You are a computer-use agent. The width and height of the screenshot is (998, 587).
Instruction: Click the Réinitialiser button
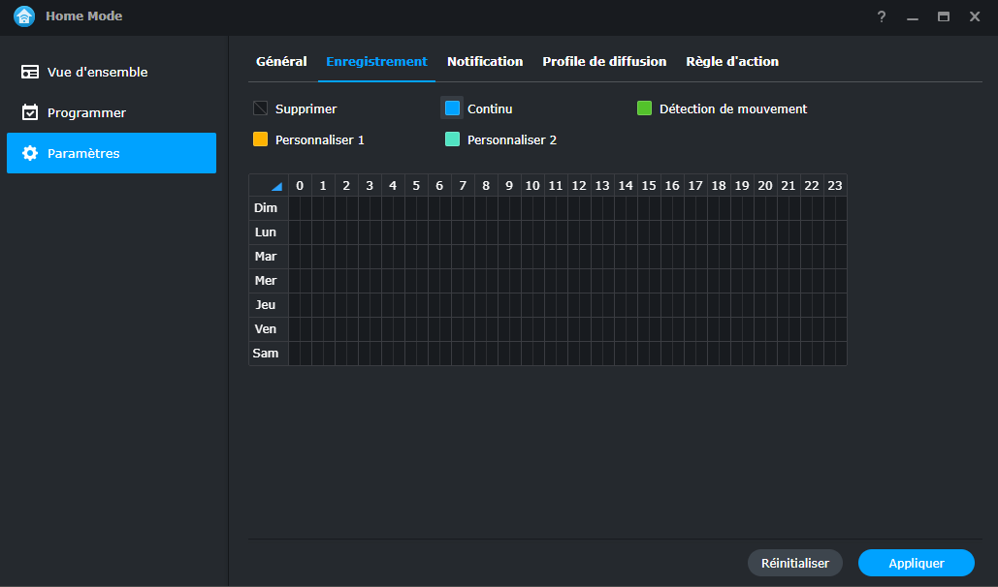click(795, 563)
